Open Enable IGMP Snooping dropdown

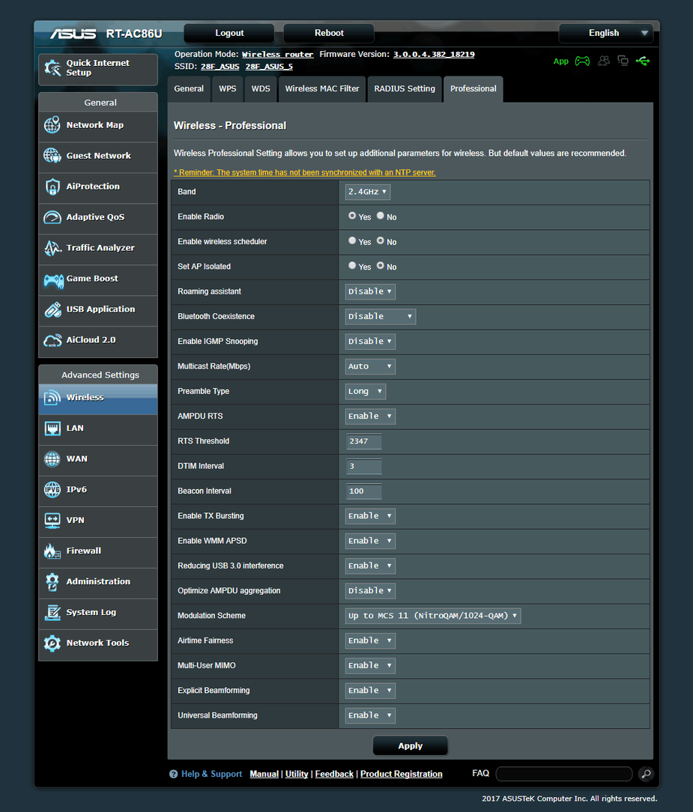(370, 342)
